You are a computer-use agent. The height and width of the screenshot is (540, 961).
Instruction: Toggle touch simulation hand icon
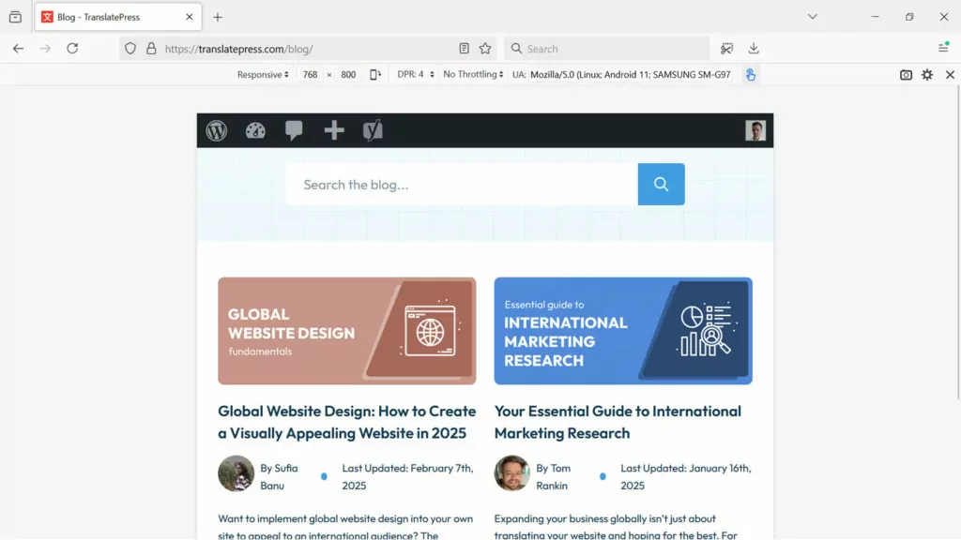click(x=751, y=75)
